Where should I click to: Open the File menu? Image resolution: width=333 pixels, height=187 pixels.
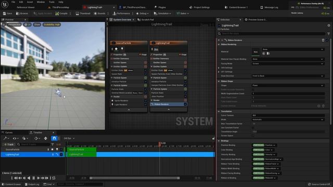(x=13, y=2)
